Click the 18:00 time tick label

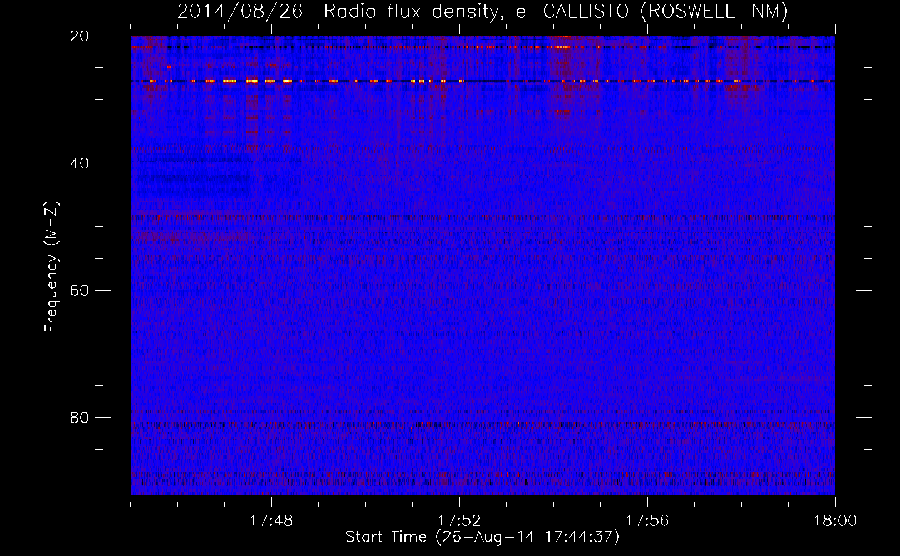coord(835,521)
